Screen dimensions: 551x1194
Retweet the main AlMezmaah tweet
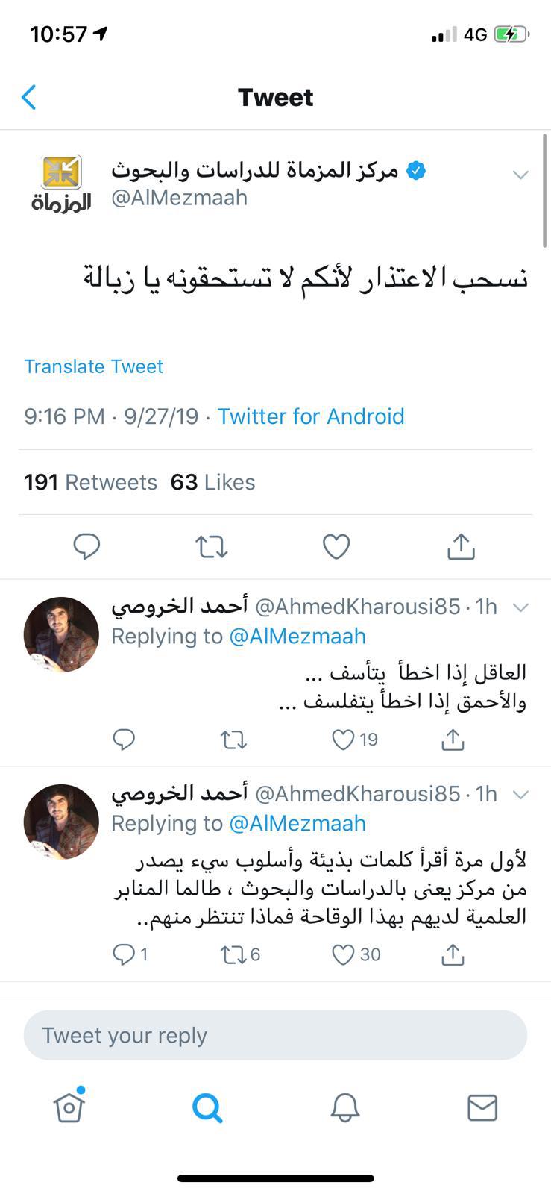212,547
